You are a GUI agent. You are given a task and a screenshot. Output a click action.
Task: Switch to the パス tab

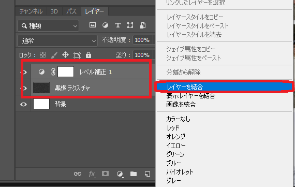pos(71,11)
